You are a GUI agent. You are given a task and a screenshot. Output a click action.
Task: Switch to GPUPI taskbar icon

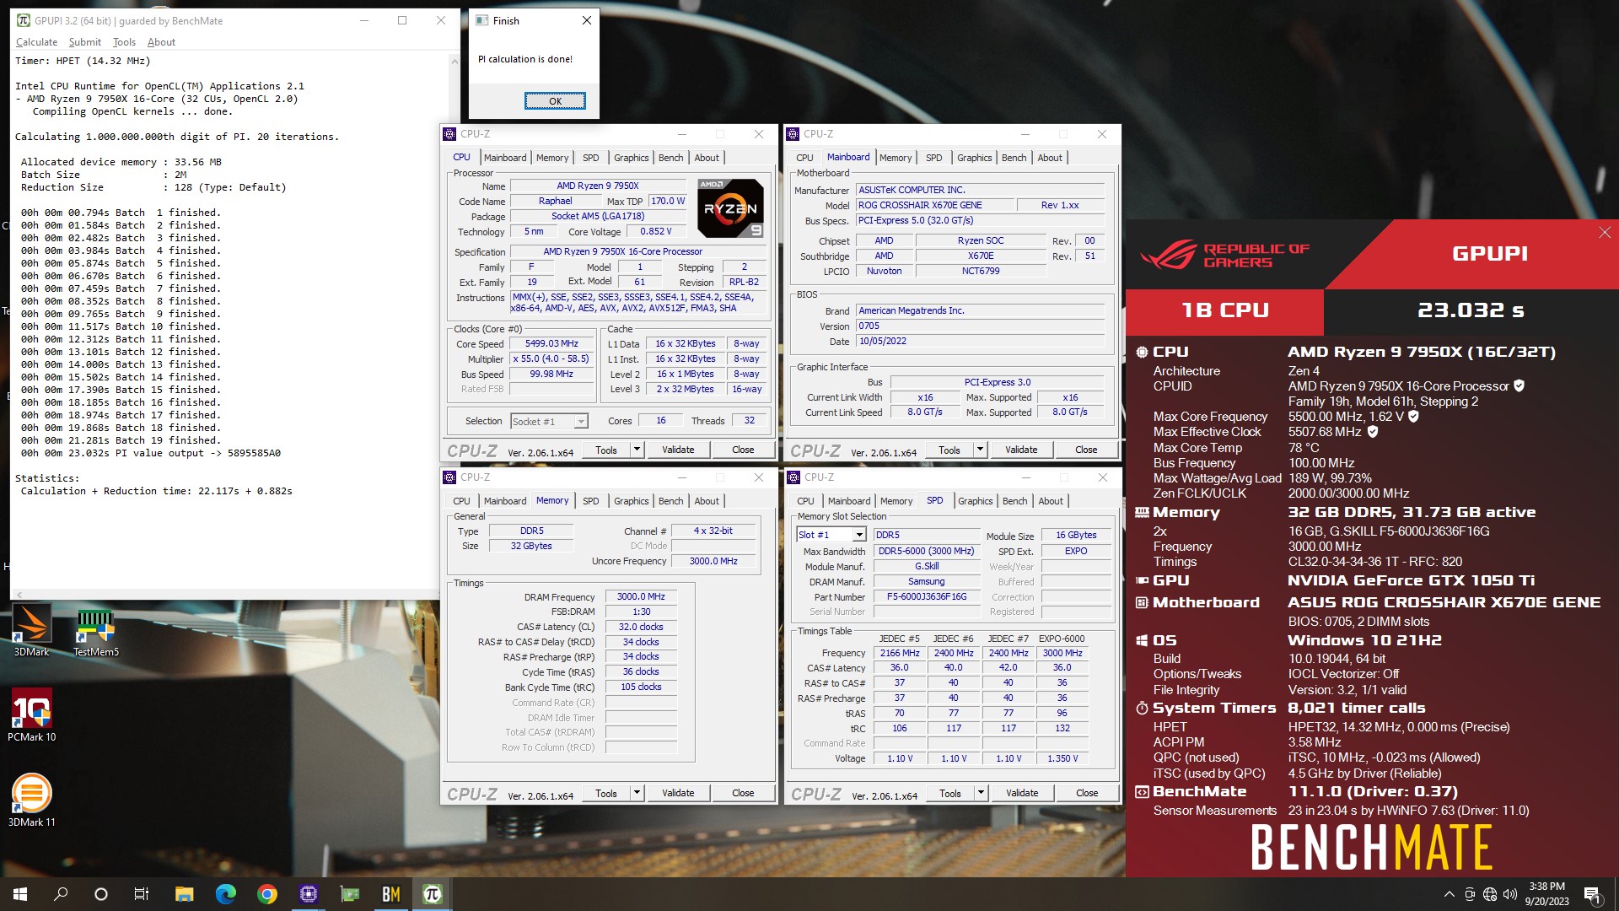click(x=432, y=894)
